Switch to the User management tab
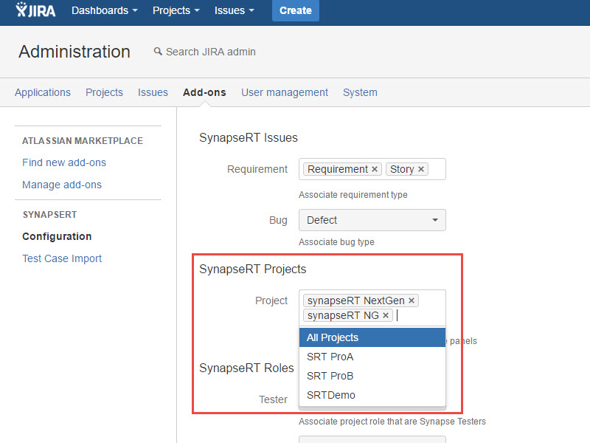 (284, 92)
